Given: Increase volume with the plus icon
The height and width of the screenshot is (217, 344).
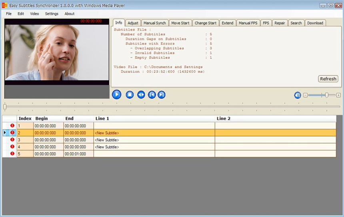Looking at the screenshot, I should point(338,95).
